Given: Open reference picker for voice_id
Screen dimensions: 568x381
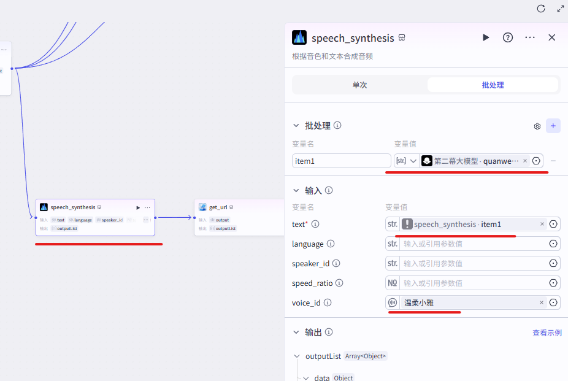Looking at the screenshot, I should (553, 302).
